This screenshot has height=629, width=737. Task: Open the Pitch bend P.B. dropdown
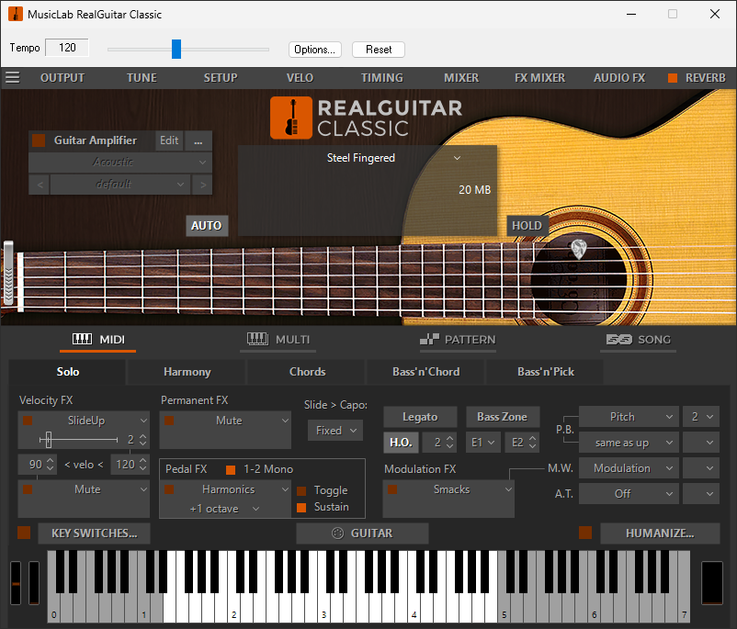coord(629,417)
